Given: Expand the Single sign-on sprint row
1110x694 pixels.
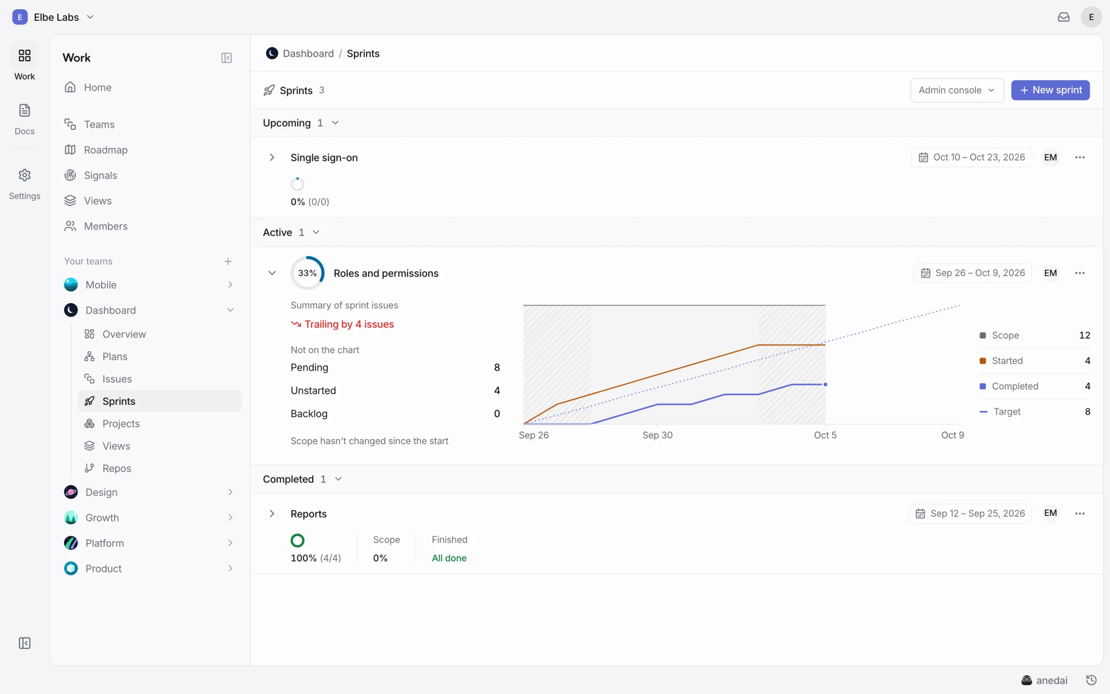Looking at the screenshot, I should [x=272, y=157].
